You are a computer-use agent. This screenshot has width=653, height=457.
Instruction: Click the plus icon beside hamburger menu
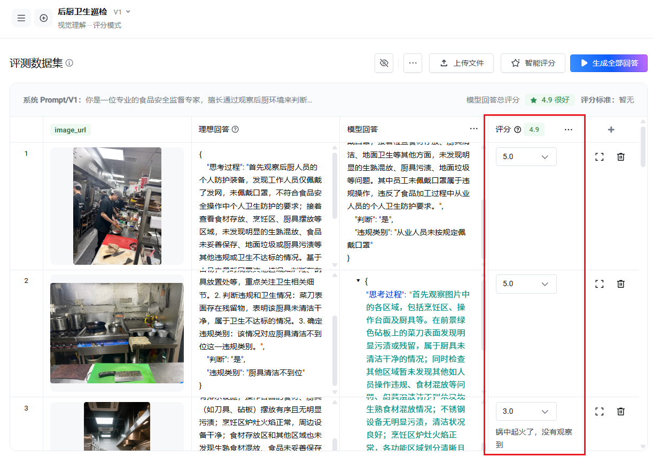44,18
